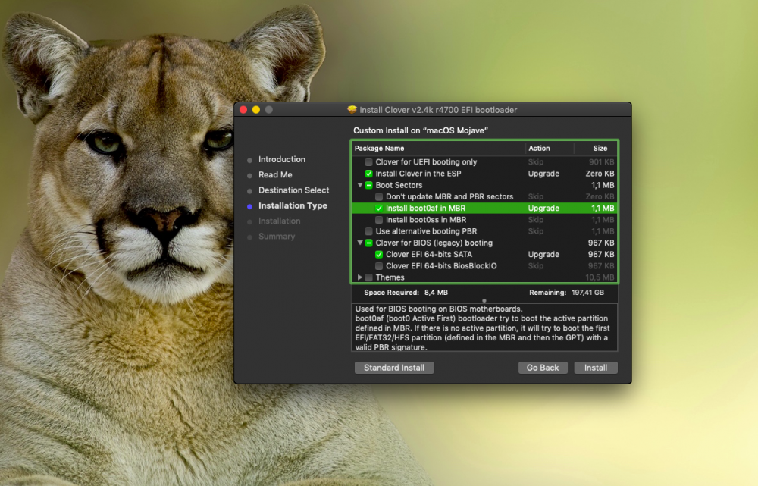Click the Installation Type step bullet
Image resolution: width=758 pixels, height=486 pixels.
[x=249, y=206]
